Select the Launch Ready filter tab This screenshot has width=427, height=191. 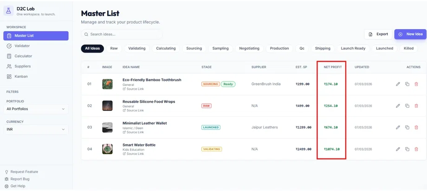[353, 48]
